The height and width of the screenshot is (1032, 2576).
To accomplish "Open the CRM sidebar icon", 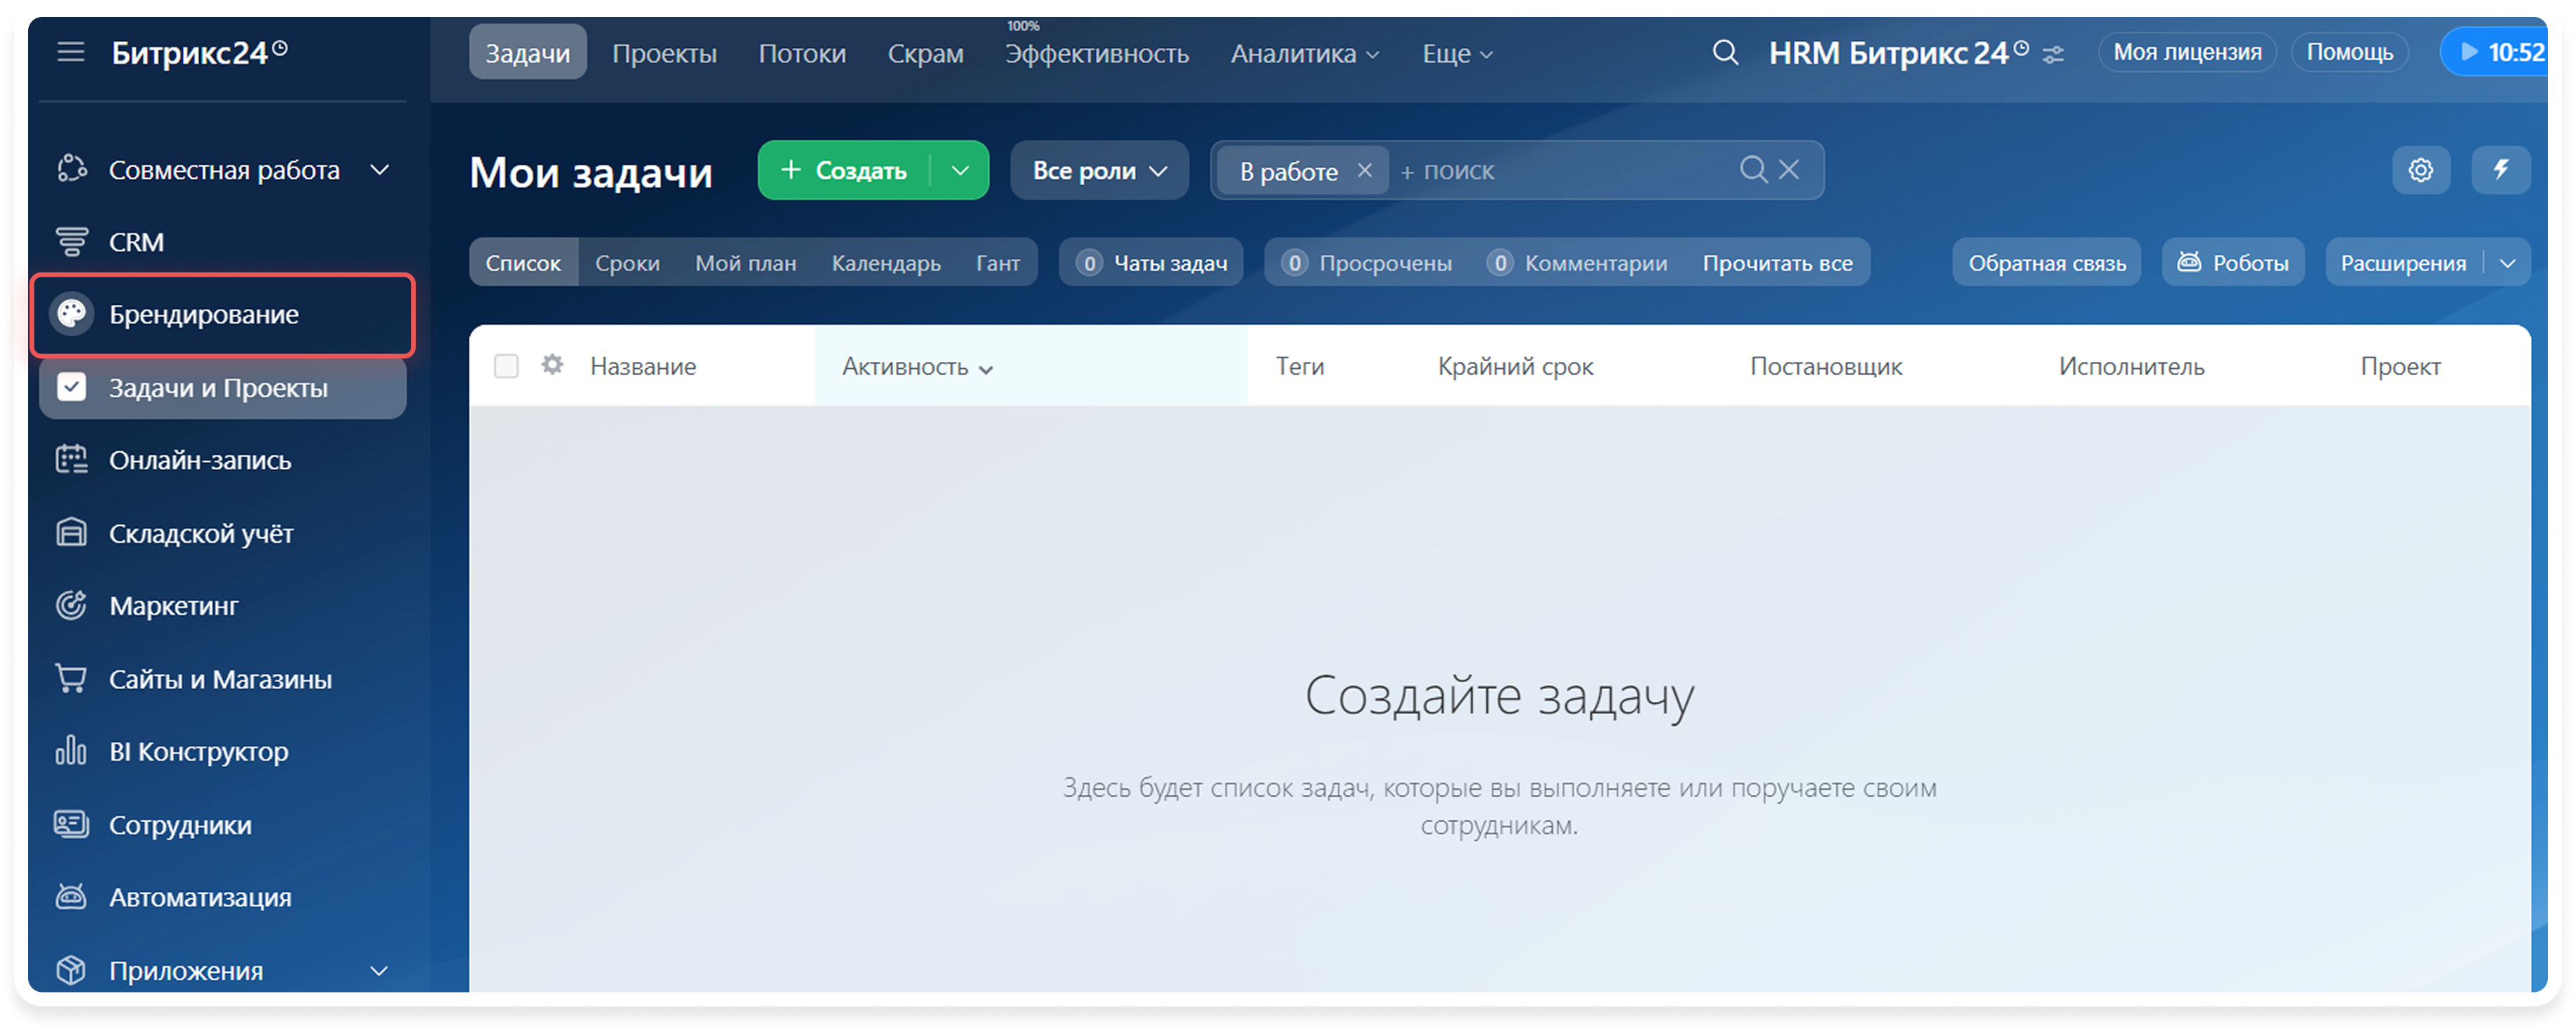I will (71, 242).
